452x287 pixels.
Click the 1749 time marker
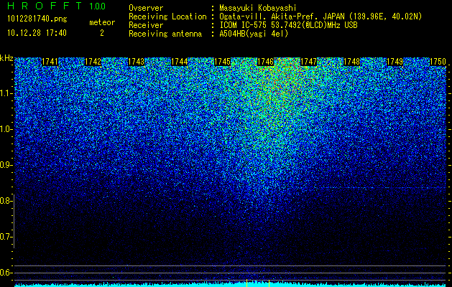tap(395, 62)
